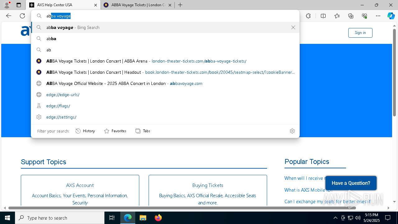The image size is (398, 224).
Task: Open Microsoft Edge from the taskbar
Action: (128, 218)
